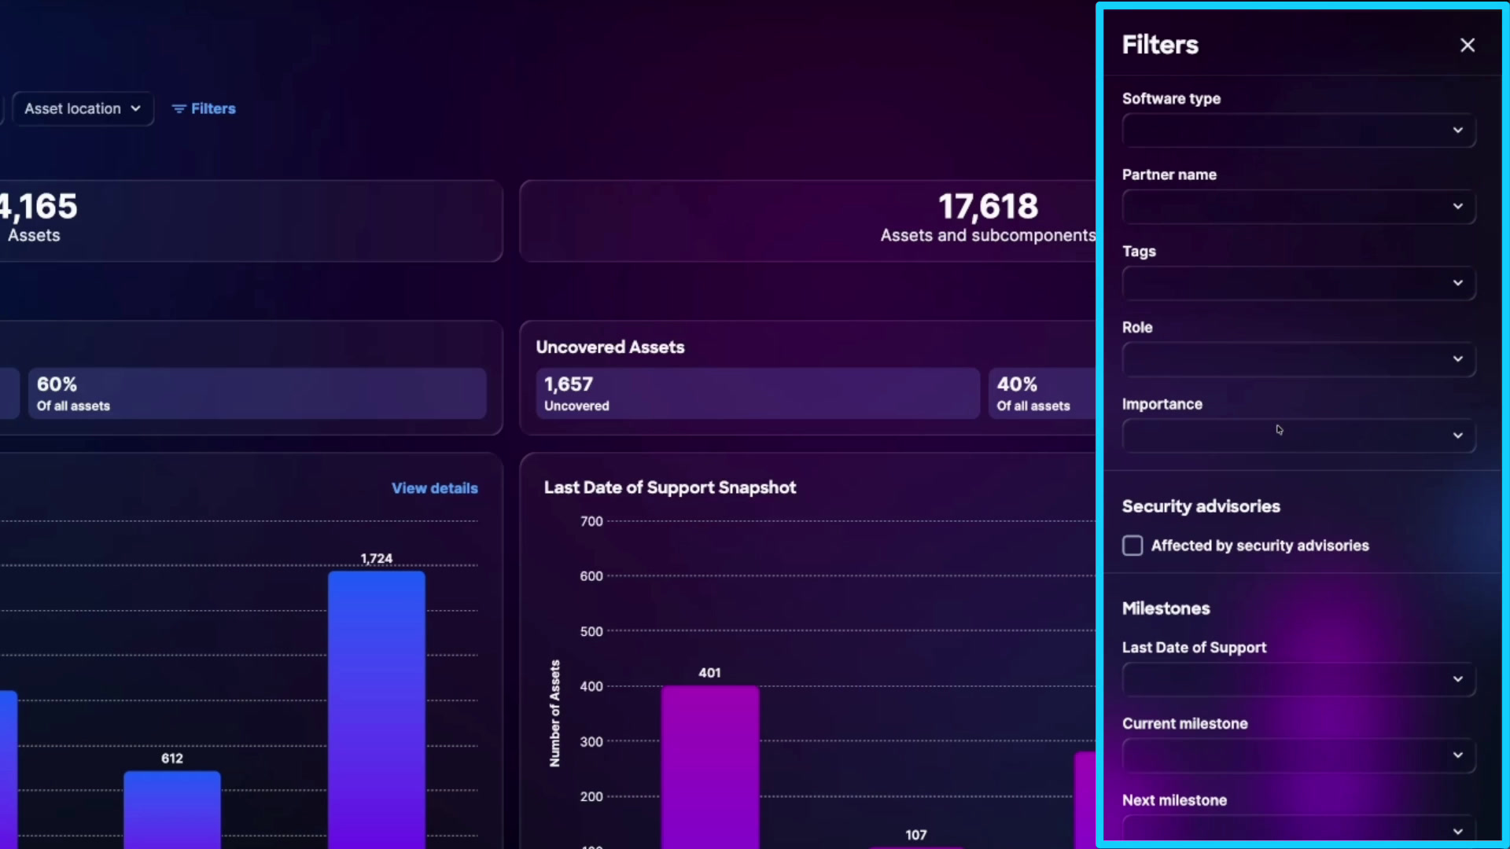The width and height of the screenshot is (1510, 849).
Task: Click the Uncovered Assets heading
Action: (610, 347)
